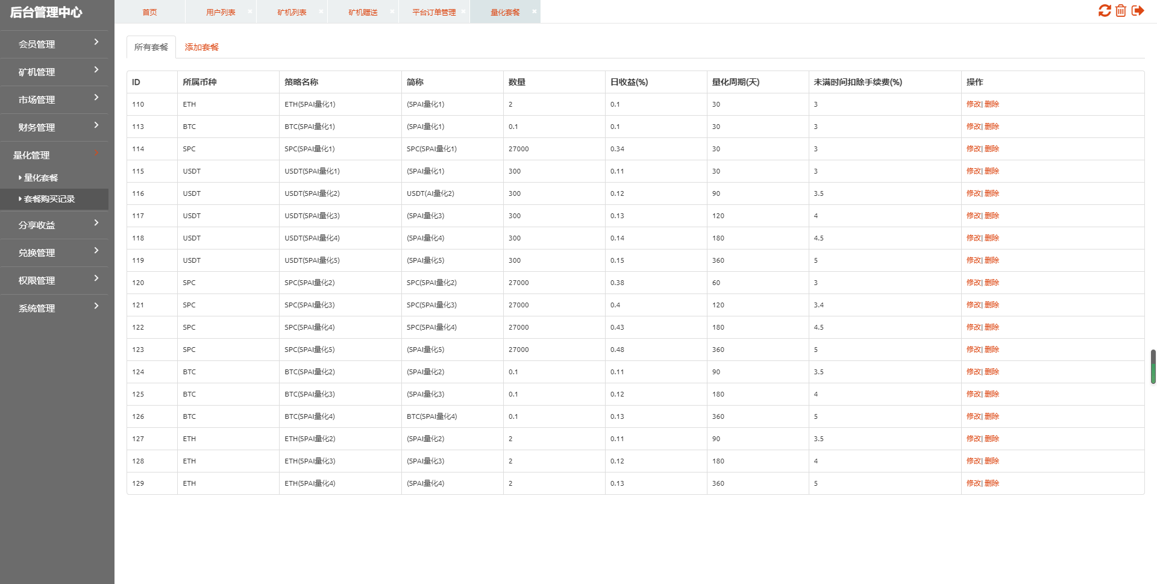The width and height of the screenshot is (1157, 584).
Task: Click 修改 for row ID 123
Action: pos(973,350)
